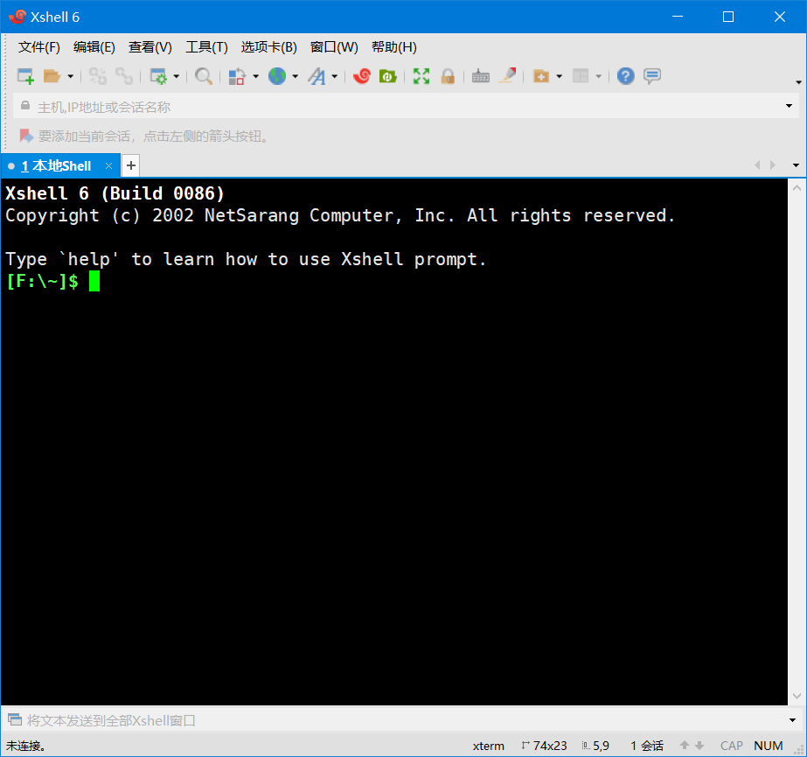Open sessions folder icon
Screen dimensions: 807x757
52,76
